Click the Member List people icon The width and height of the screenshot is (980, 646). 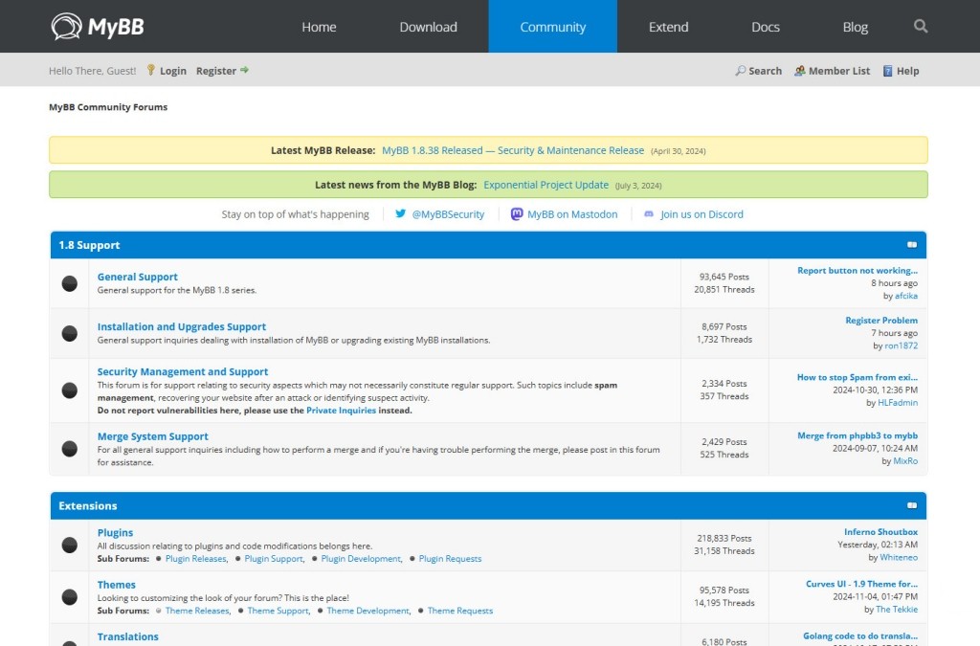click(x=799, y=71)
